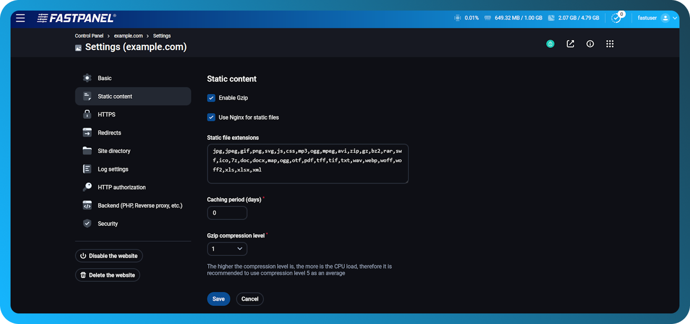Select compression level from the combo box

pyautogui.click(x=227, y=249)
